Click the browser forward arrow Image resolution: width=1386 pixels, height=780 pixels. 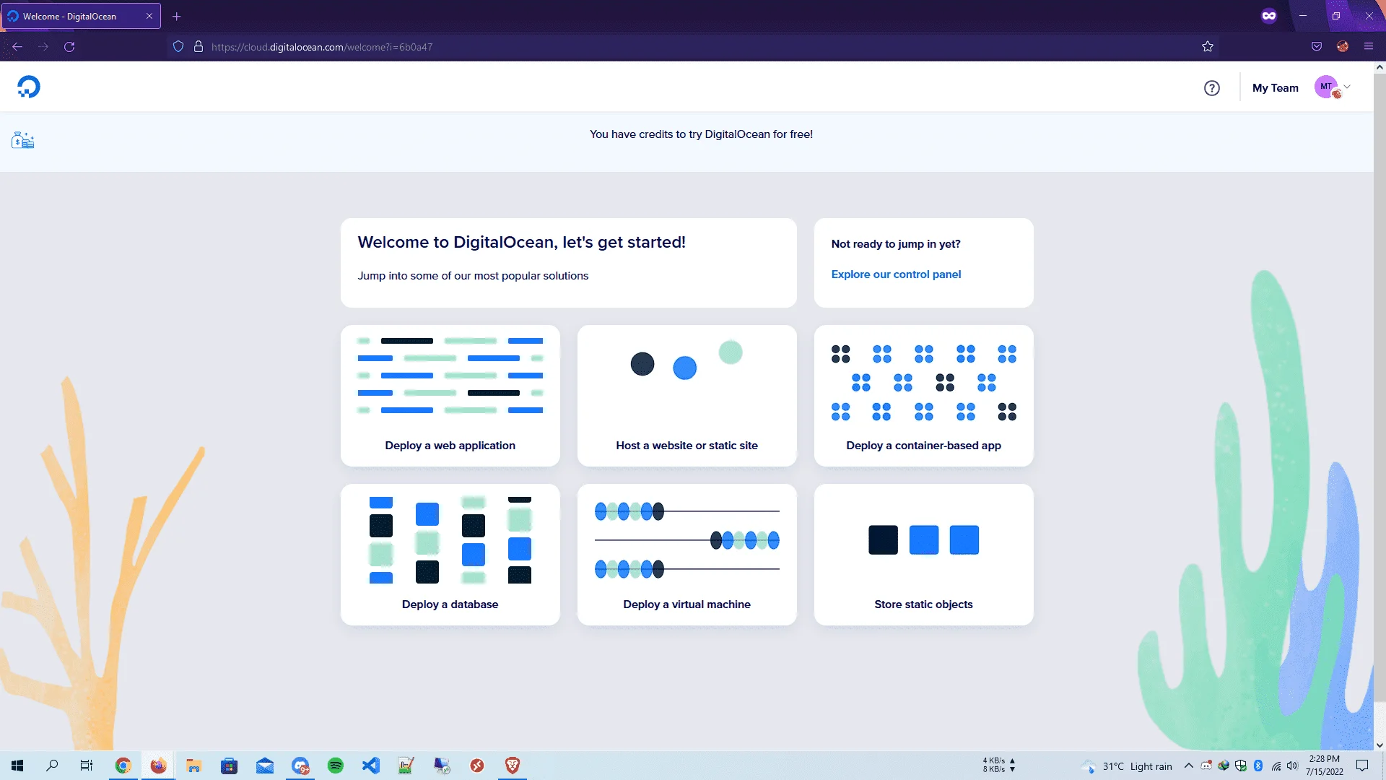(x=43, y=47)
